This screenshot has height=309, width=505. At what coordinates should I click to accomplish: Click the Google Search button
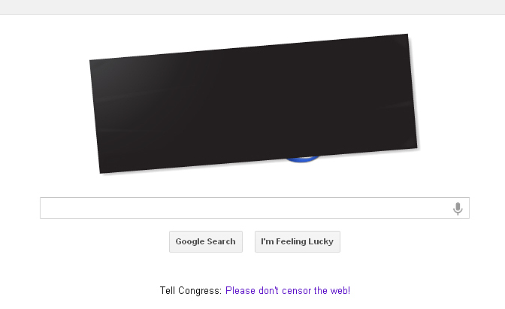coord(205,241)
